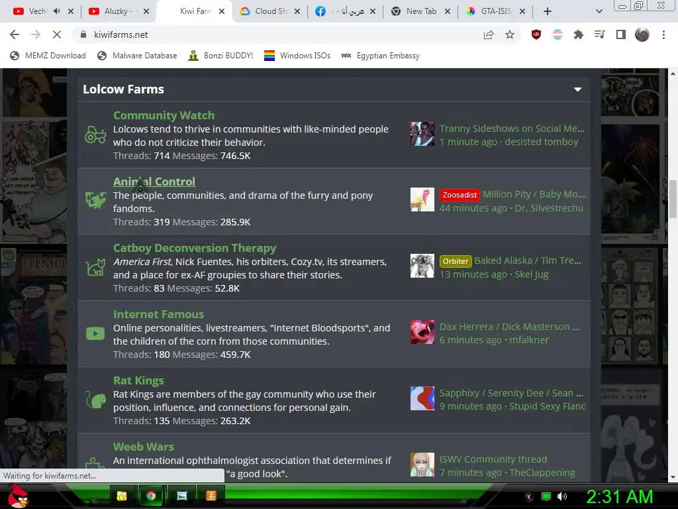
Task: Open avatar of desisted tomboy's latest post
Action: coord(422,134)
